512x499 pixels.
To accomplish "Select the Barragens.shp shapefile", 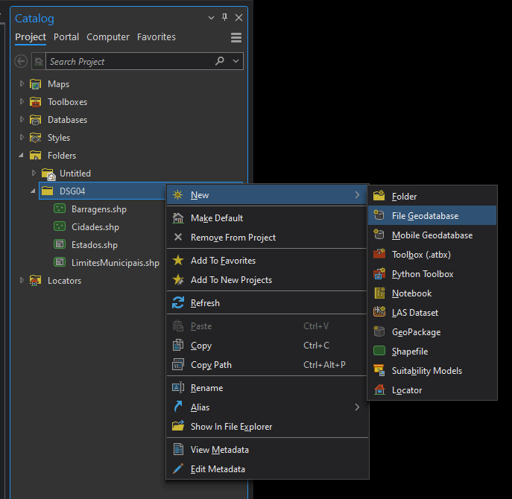I will click(98, 209).
